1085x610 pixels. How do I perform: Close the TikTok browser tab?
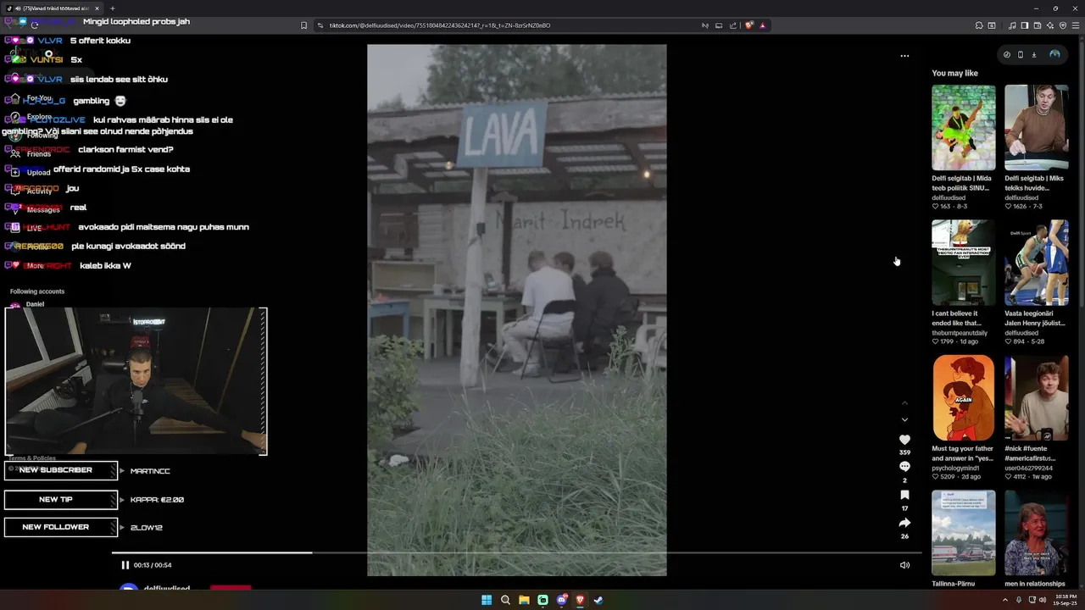point(97,8)
